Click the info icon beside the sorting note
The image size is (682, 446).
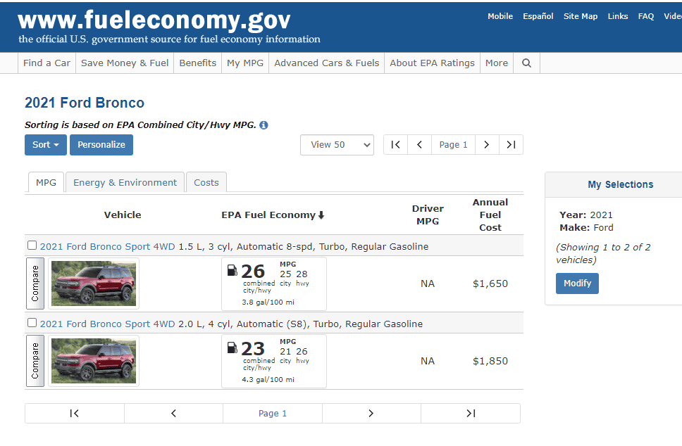click(x=263, y=125)
